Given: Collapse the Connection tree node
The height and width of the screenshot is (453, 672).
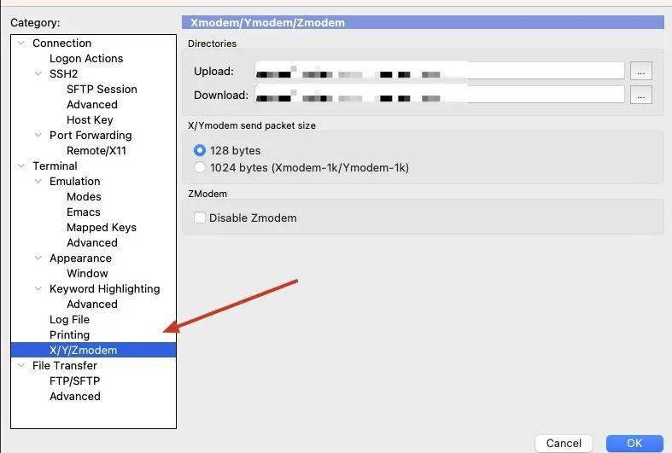Looking at the screenshot, I should click(21, 44).
